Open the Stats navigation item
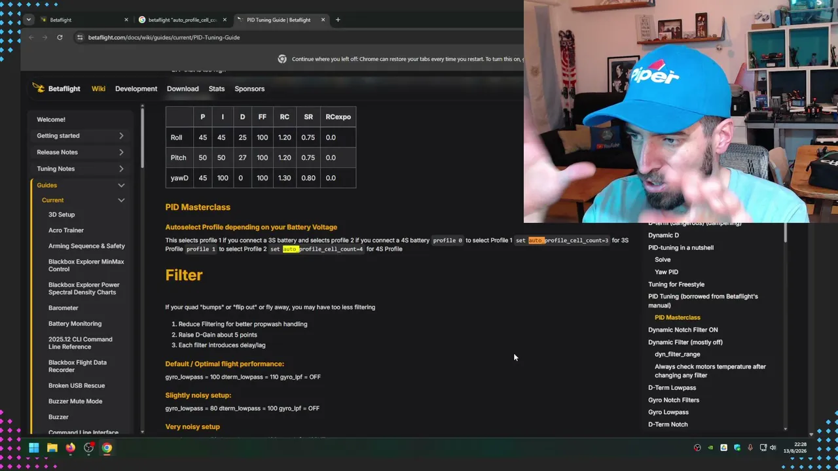The image size is (838, 471). pos(217,88)
